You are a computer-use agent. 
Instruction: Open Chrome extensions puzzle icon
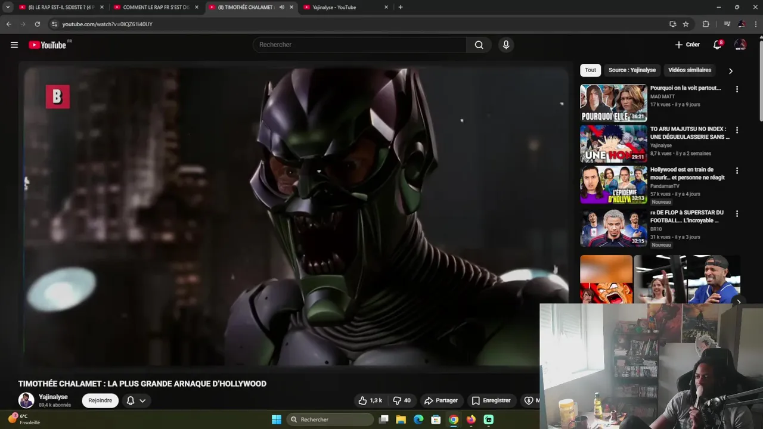(x=706, y=24)
